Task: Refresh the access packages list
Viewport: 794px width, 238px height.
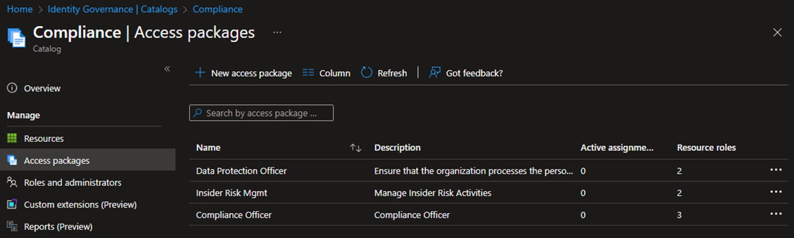Action: pos(384,73)
